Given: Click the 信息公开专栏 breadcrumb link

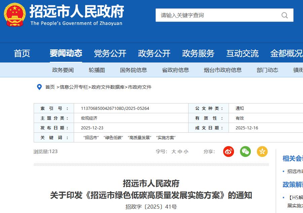Looking at the screenshot, I should (74, 87).
